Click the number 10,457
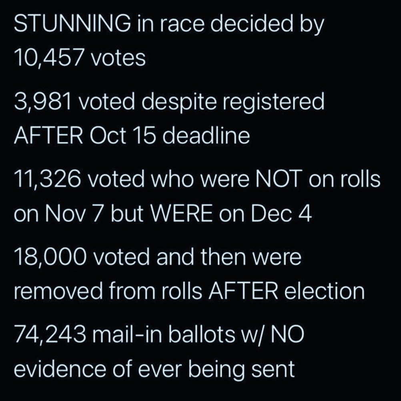Viewport: 401px width, 401px height. 49,58
